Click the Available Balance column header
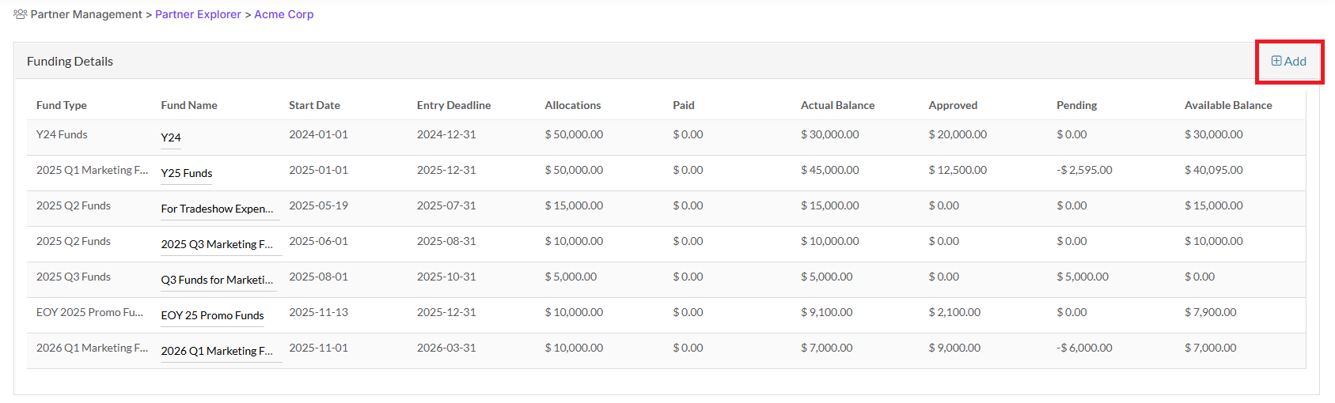Image resolution: width=1335 pixels, height=403 pixels. [1228, 105]
